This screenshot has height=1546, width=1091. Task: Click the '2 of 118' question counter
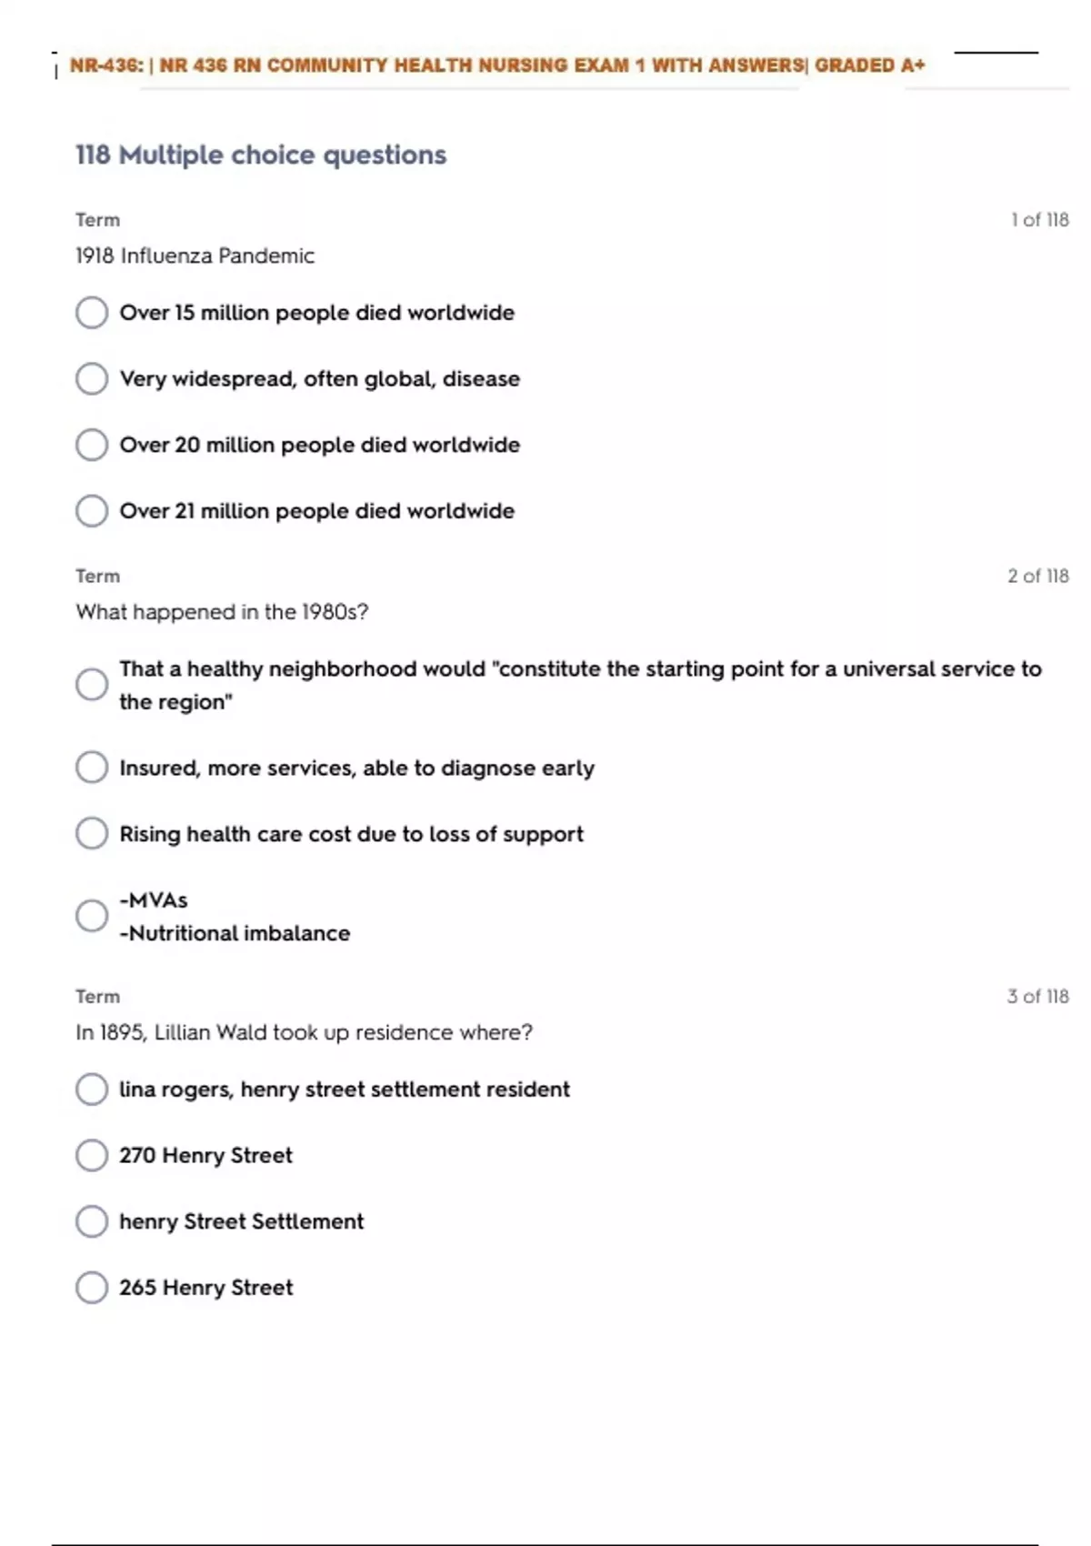tap(1037, 577)
